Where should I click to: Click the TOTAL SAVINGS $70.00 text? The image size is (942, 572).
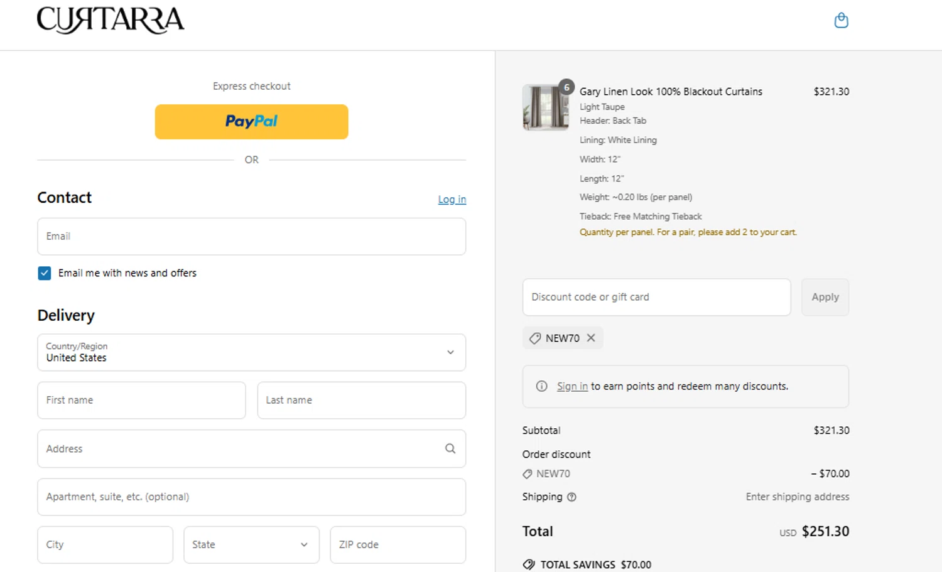coord(596,564)
